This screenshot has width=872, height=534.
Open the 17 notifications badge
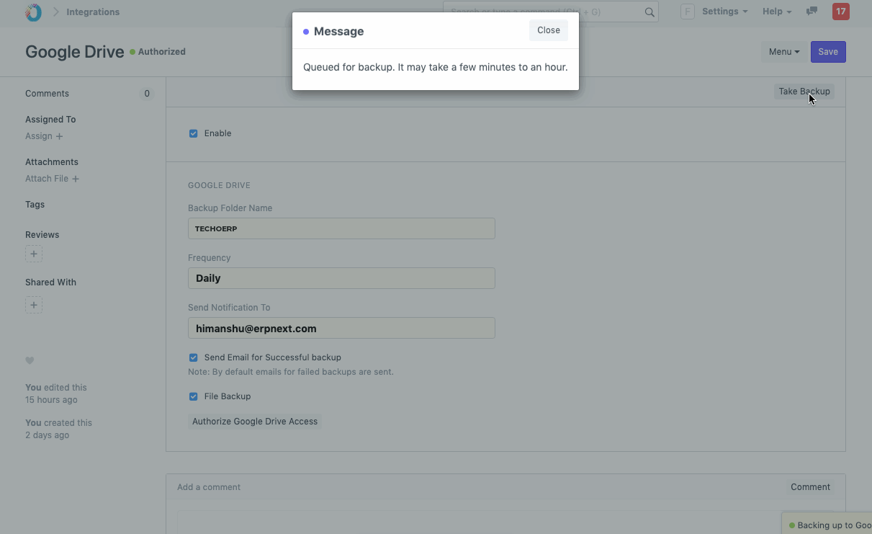tap(840, 12)
